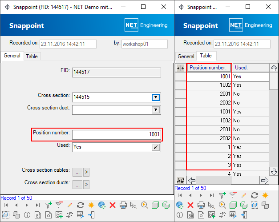Go to last record in left window
Image resolution: width=279 pixels, height=222 pixels.
pyautogui.click(x=37, y=205)
